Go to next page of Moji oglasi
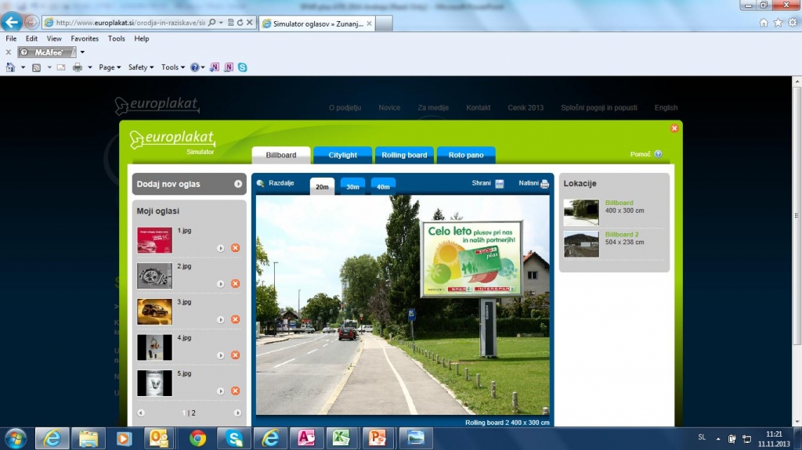802x450 pixels. pos(237,412)
